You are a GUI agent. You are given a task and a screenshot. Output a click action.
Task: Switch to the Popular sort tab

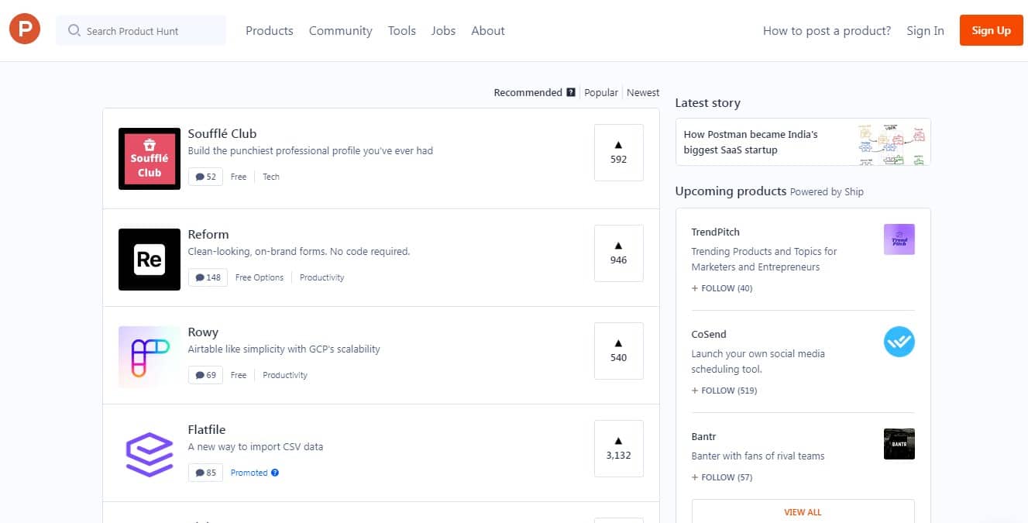pyautogui.click(x=601, y=92)
